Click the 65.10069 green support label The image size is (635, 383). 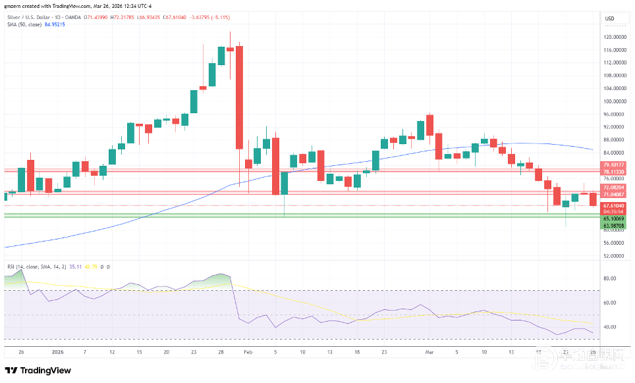(613, 218)
